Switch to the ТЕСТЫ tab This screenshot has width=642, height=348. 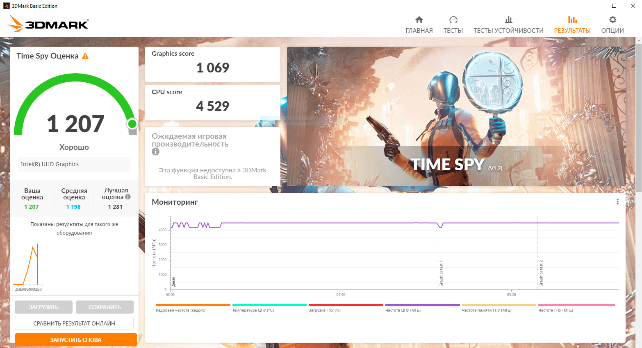tap(453, 31)
